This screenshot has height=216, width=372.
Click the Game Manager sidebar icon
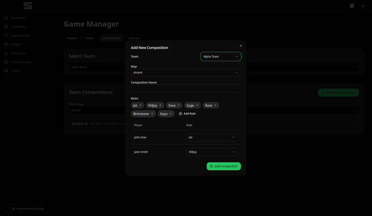click(6, 62)
